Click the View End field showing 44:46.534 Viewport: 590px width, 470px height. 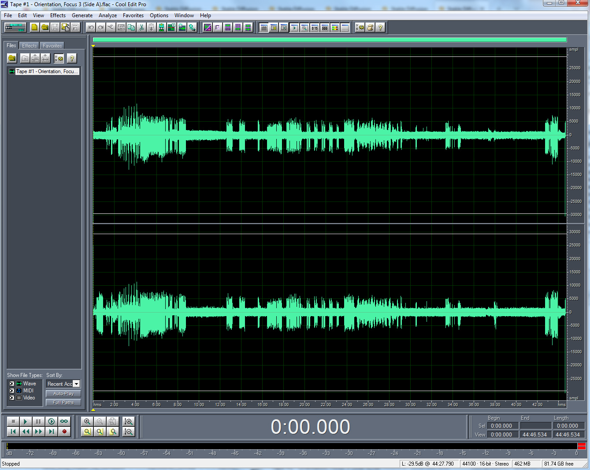click(x=536, y=435)
